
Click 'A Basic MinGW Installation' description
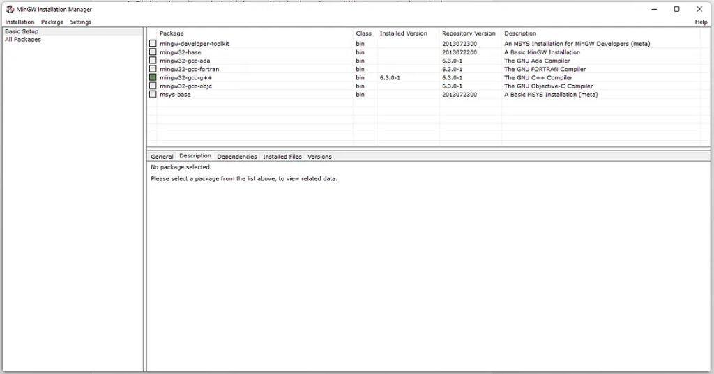(542, 52)
